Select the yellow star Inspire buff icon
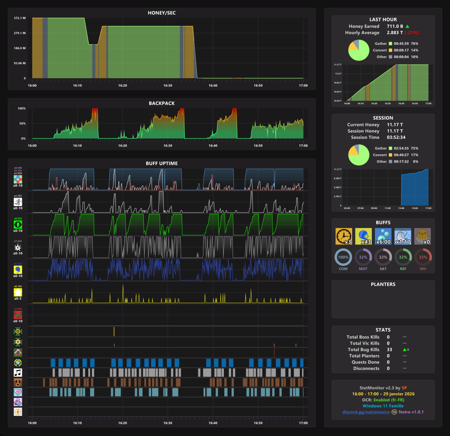Screen dimensions: 450x436 pos(18,292)
